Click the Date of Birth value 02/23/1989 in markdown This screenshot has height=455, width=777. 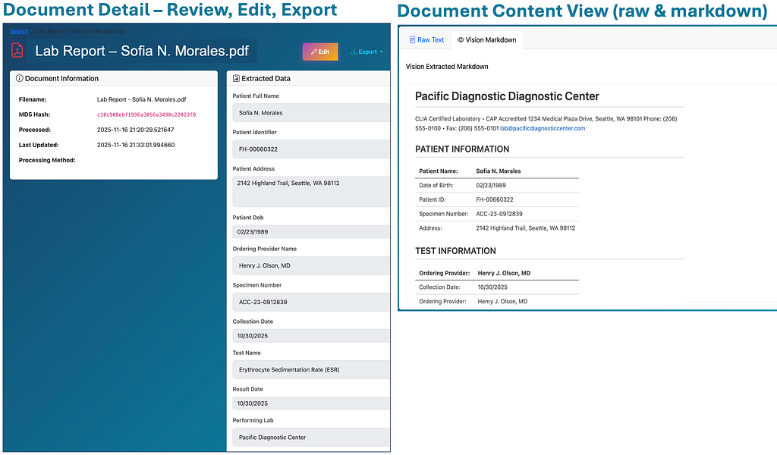(x=491, y=185)
